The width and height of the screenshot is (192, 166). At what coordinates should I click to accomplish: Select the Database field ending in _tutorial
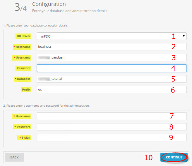coord(111,79)
